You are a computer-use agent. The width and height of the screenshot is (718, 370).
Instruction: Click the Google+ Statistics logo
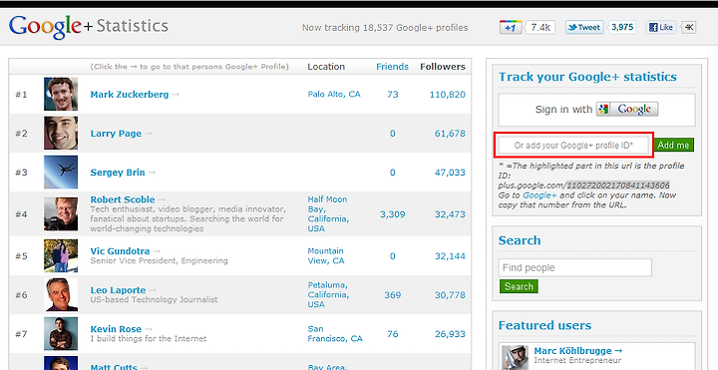tap(89, 27)
